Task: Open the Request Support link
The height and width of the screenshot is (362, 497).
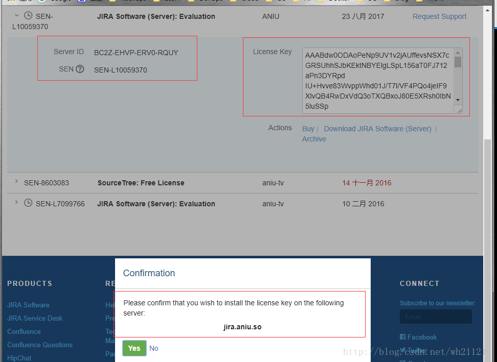Action: (x=439, y=16)
